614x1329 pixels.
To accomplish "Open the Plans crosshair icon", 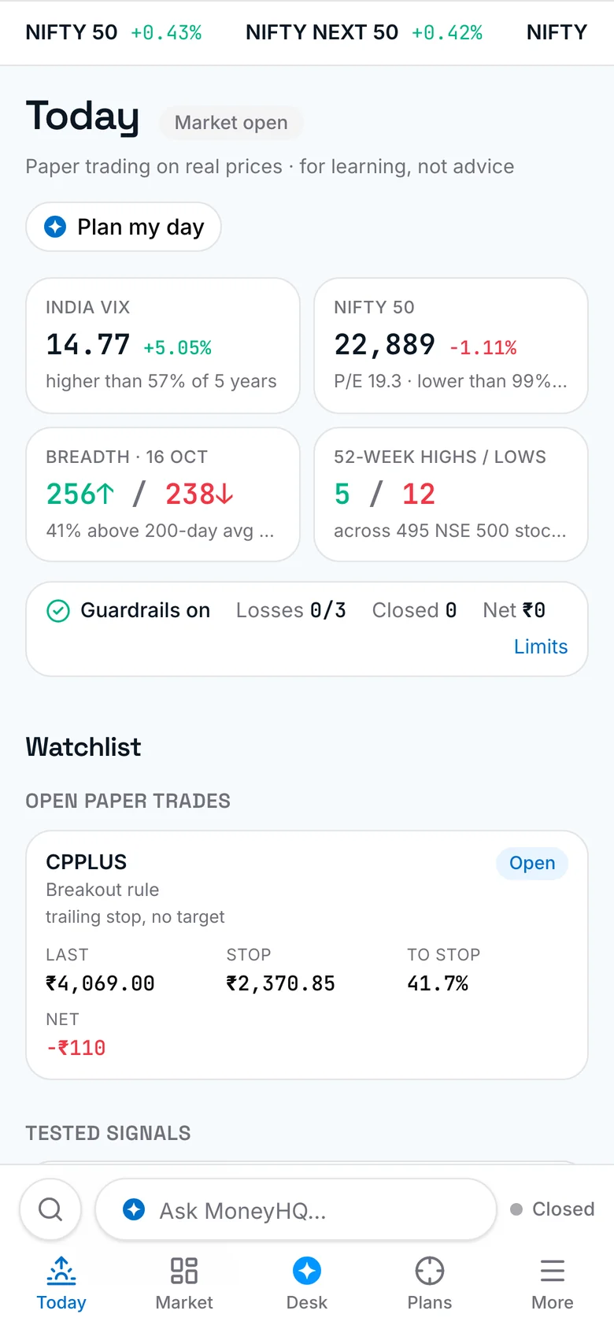I will click(430, 1271).
